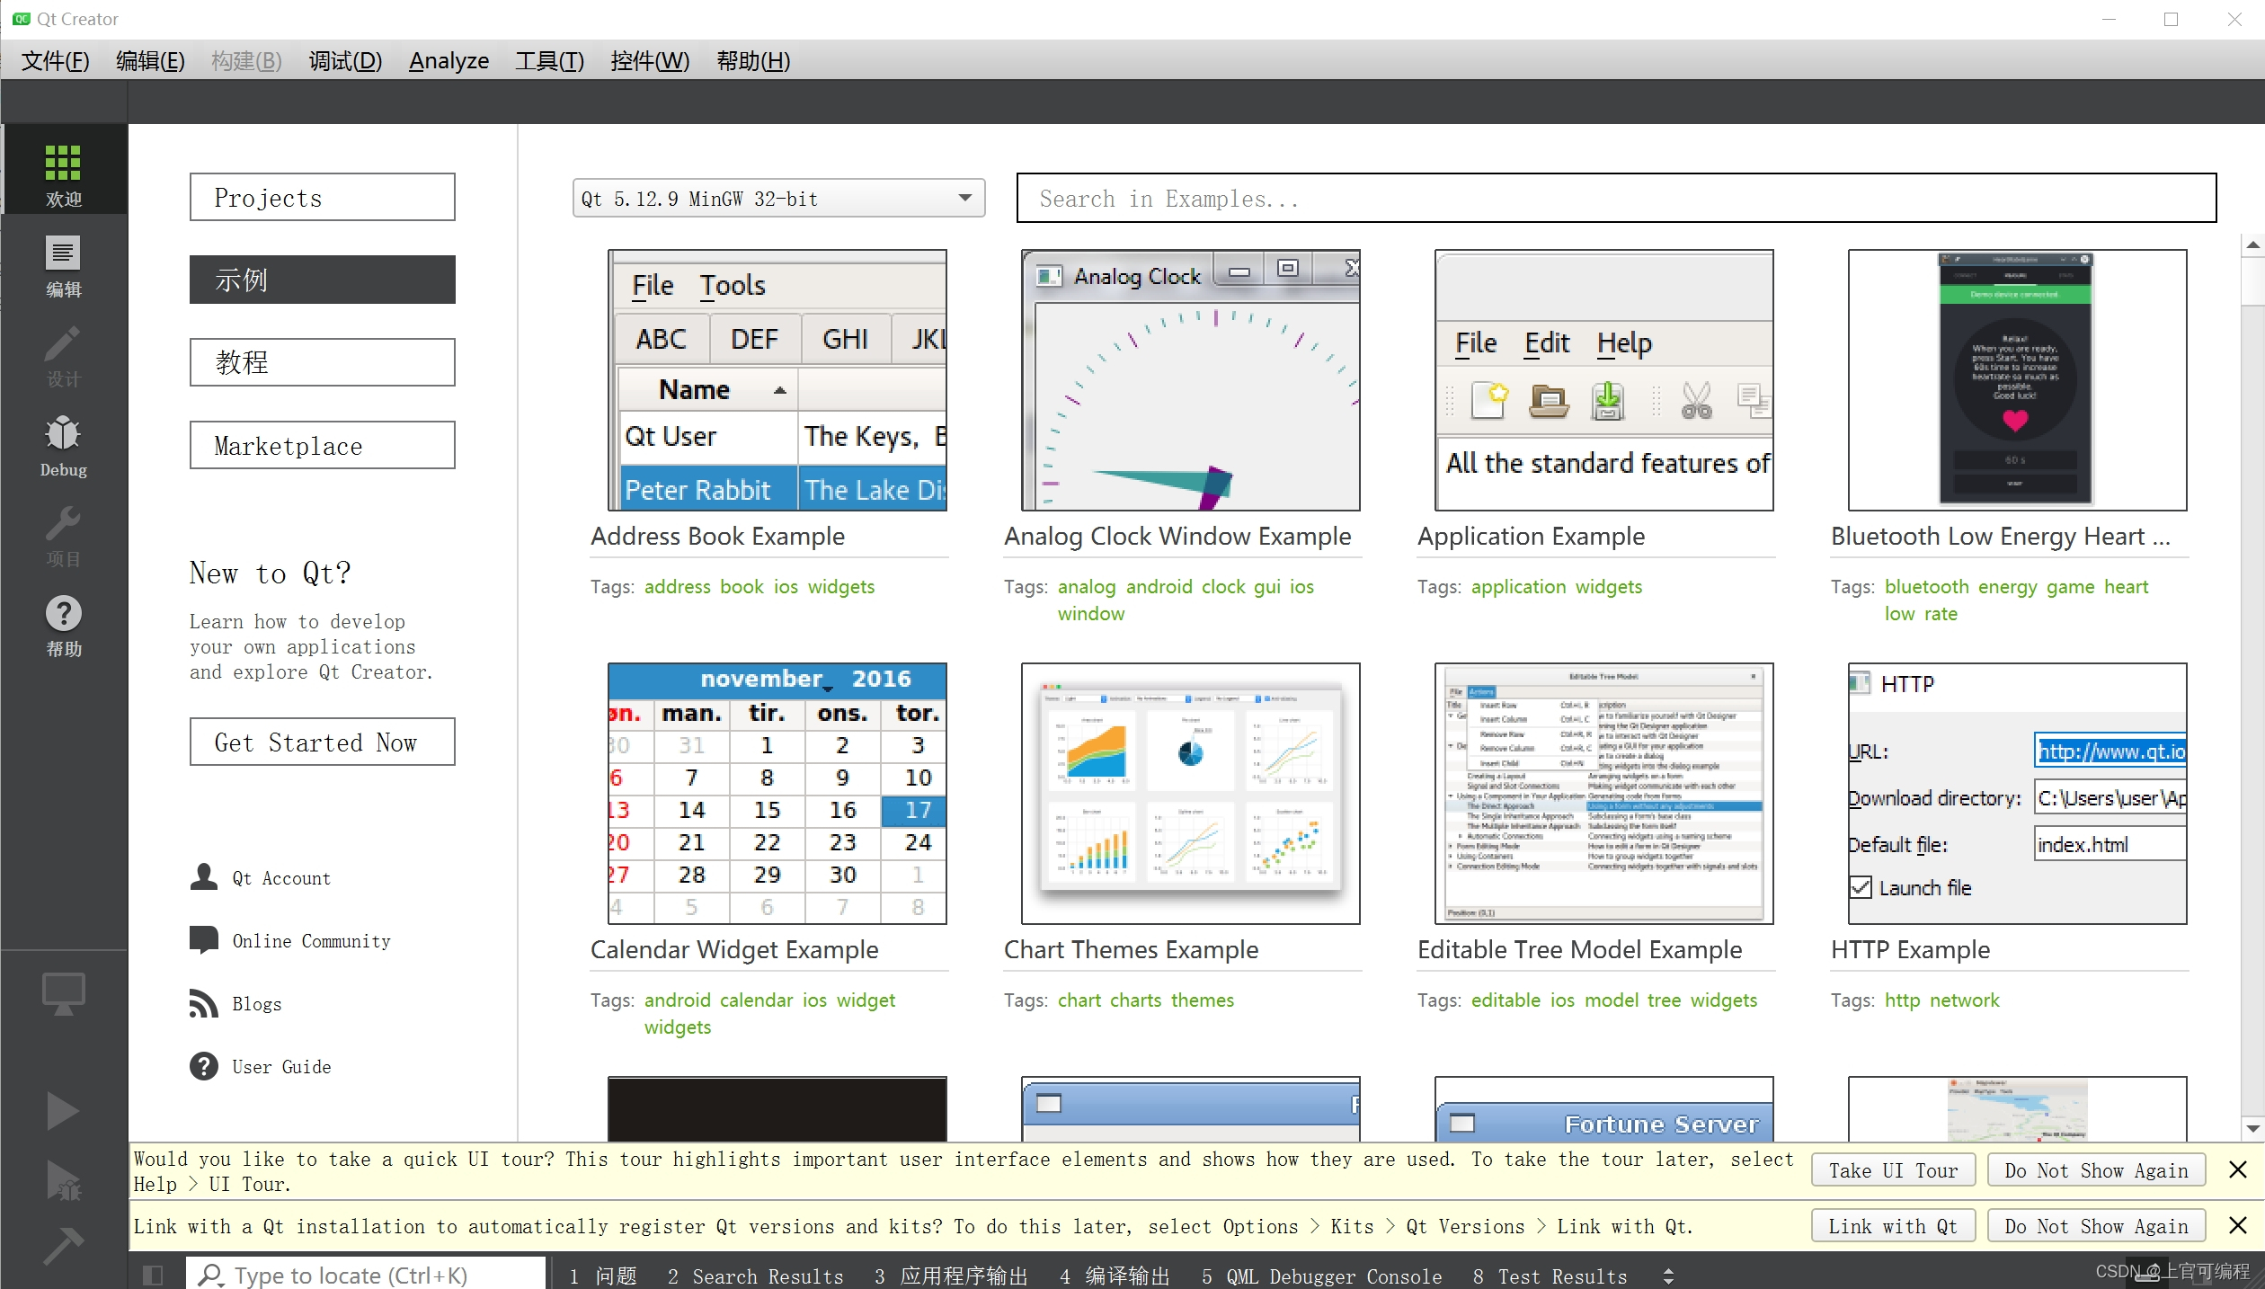2265x1289 pixels.
Task: Open Editable Tree Model Example thumbnail
Action: pyautogui.click(x=1604, y=794)
